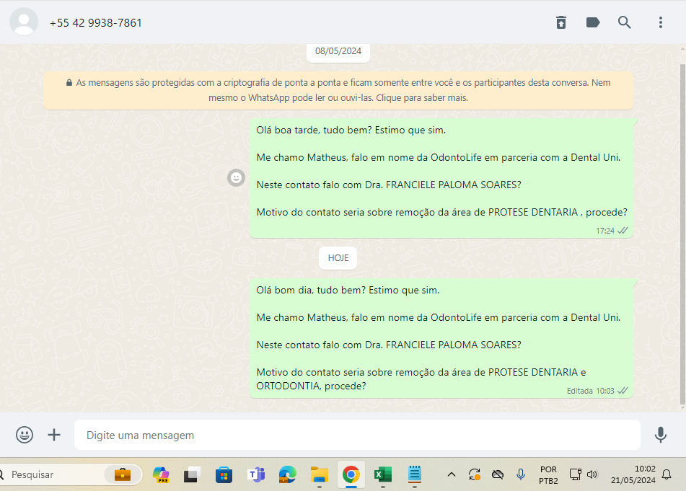
Task: Click the contact number +55 42 9938-7861
Action: [96, 23]
